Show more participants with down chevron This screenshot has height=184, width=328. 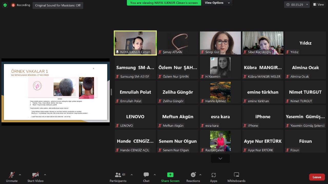tap(220, 158)
